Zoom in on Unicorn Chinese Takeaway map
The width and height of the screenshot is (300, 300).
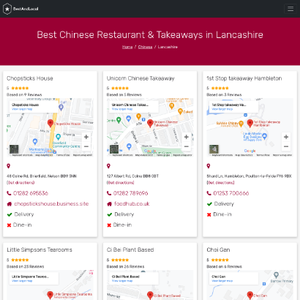(187, 137)
